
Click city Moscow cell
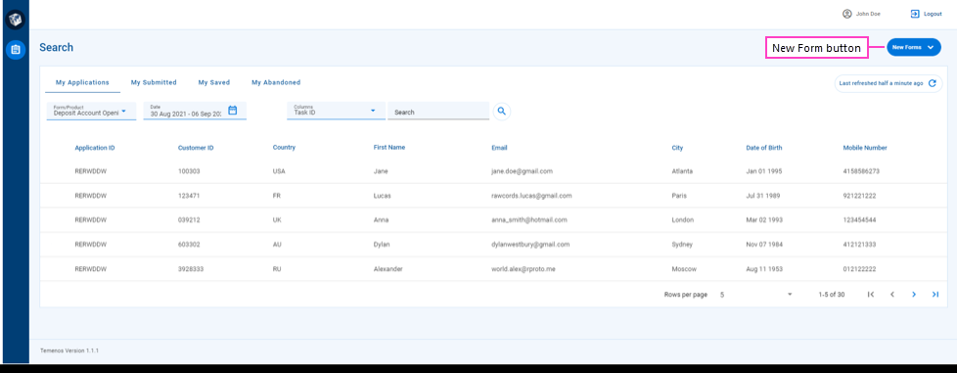(x=684, y=268)
